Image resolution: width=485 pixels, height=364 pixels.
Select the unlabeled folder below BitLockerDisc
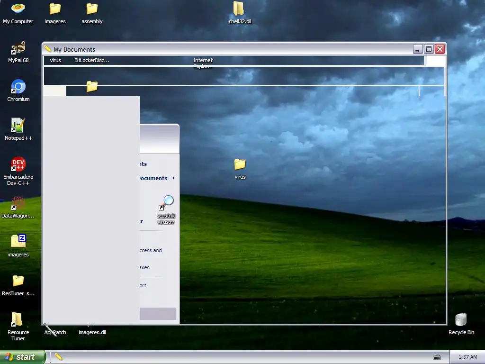(x=92, y=86)
